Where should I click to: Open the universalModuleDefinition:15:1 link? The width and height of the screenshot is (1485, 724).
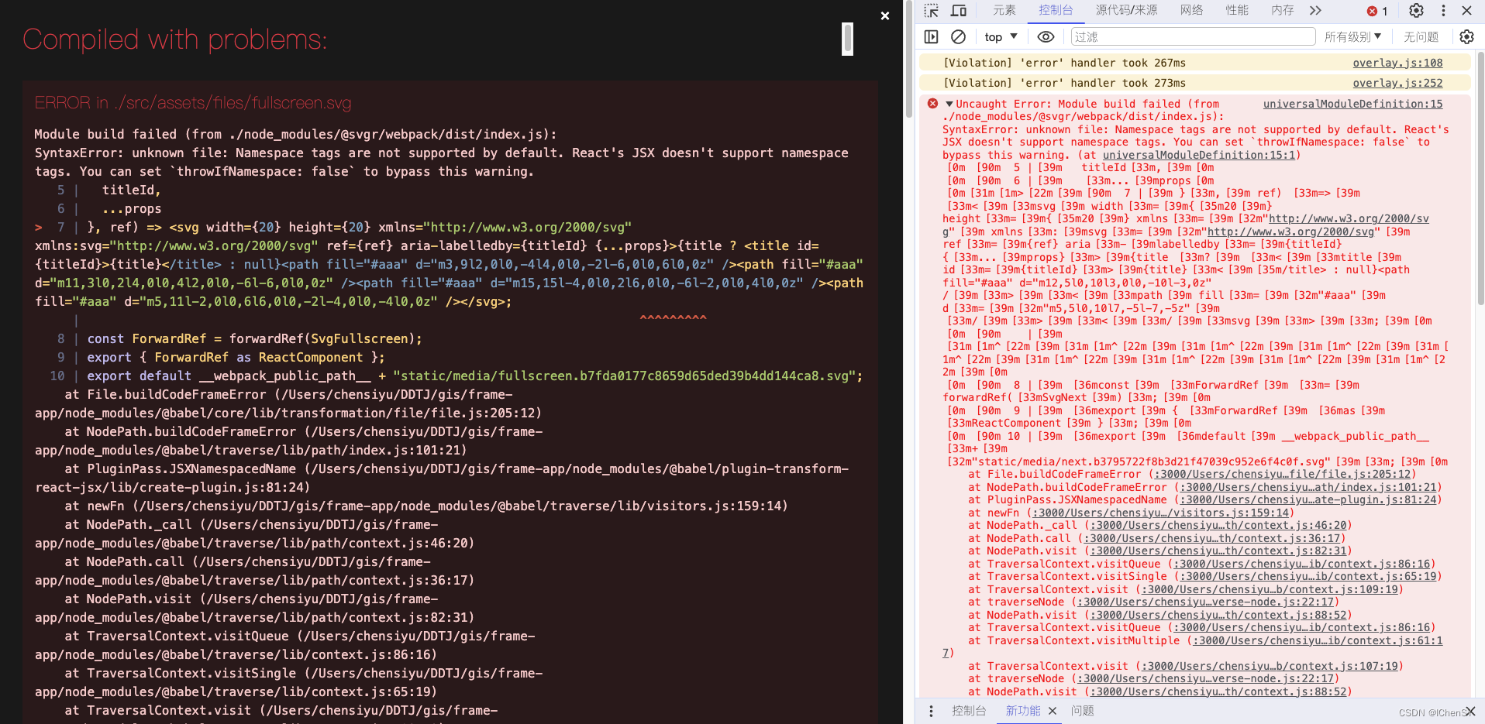coord(1198,155)
